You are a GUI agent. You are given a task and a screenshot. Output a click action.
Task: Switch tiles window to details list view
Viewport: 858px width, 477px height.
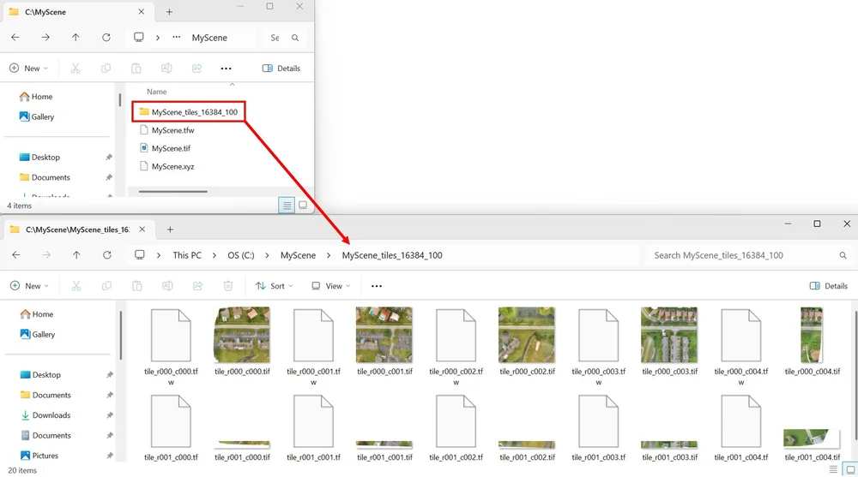pyautogui.click(x=833, y=469)
